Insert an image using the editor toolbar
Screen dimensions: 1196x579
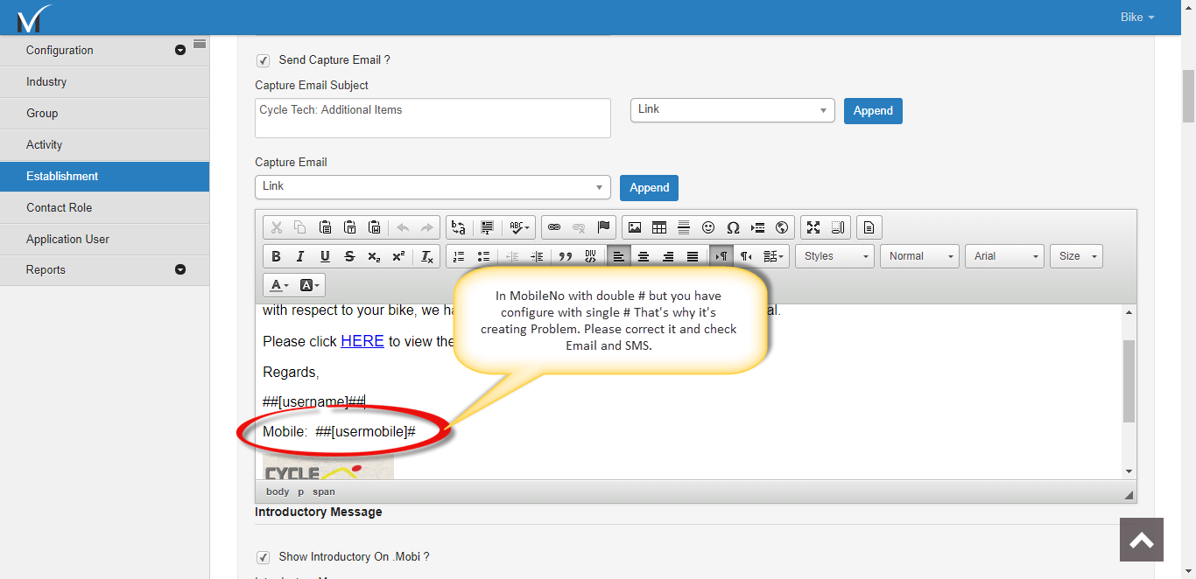pyautogui.click(x=635, y=227)
